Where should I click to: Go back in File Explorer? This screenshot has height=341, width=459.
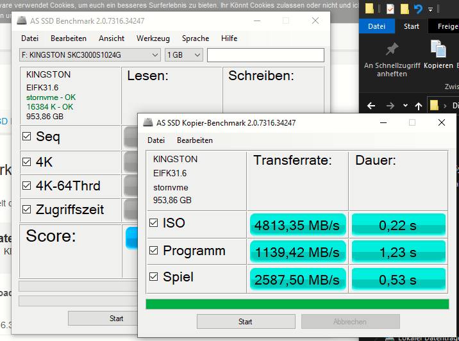(x=371, y=106)
